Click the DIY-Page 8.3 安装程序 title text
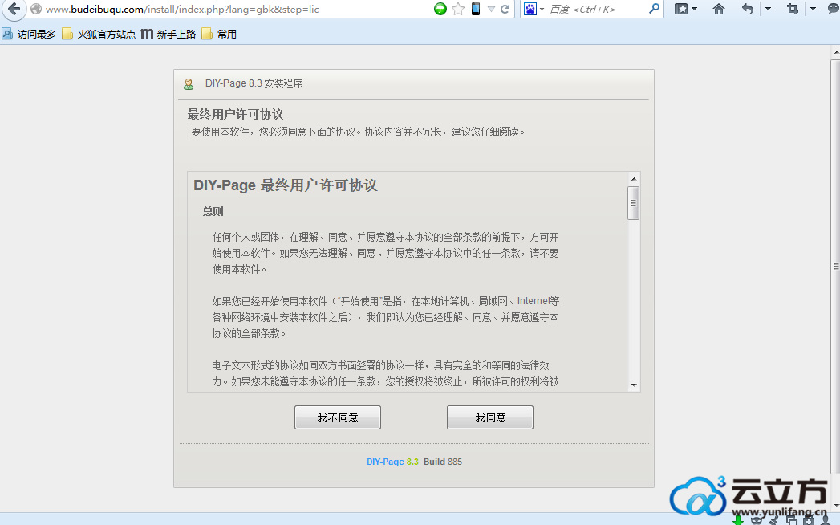 click(x=254, y=83)
